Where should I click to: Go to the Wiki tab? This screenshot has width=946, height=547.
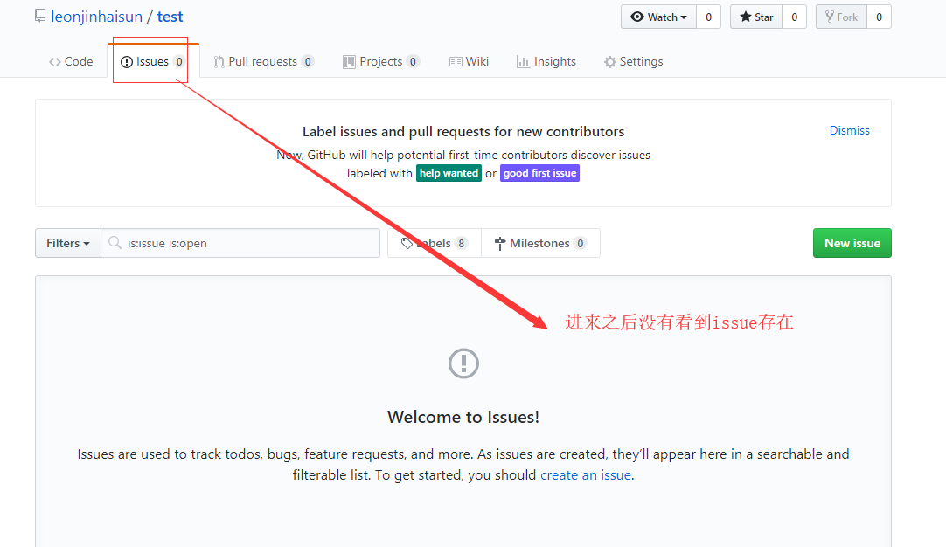pyautogui.click(x=469, y=61)
